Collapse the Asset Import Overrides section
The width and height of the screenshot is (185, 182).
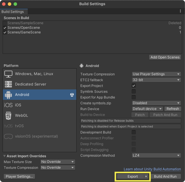click(5, 156)
